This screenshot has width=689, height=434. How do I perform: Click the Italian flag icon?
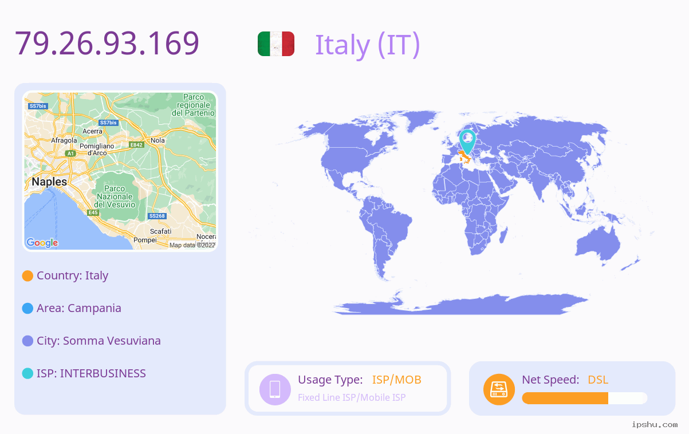click(x=276, y=44)
